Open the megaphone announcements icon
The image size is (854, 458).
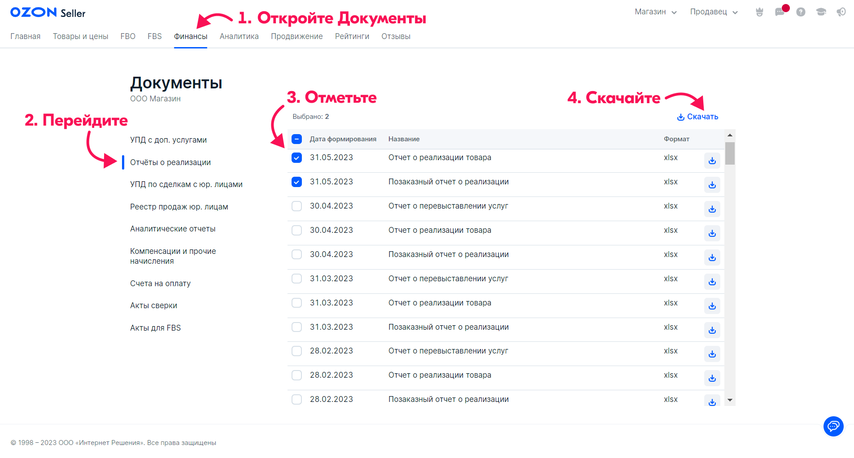click(841, 12)
